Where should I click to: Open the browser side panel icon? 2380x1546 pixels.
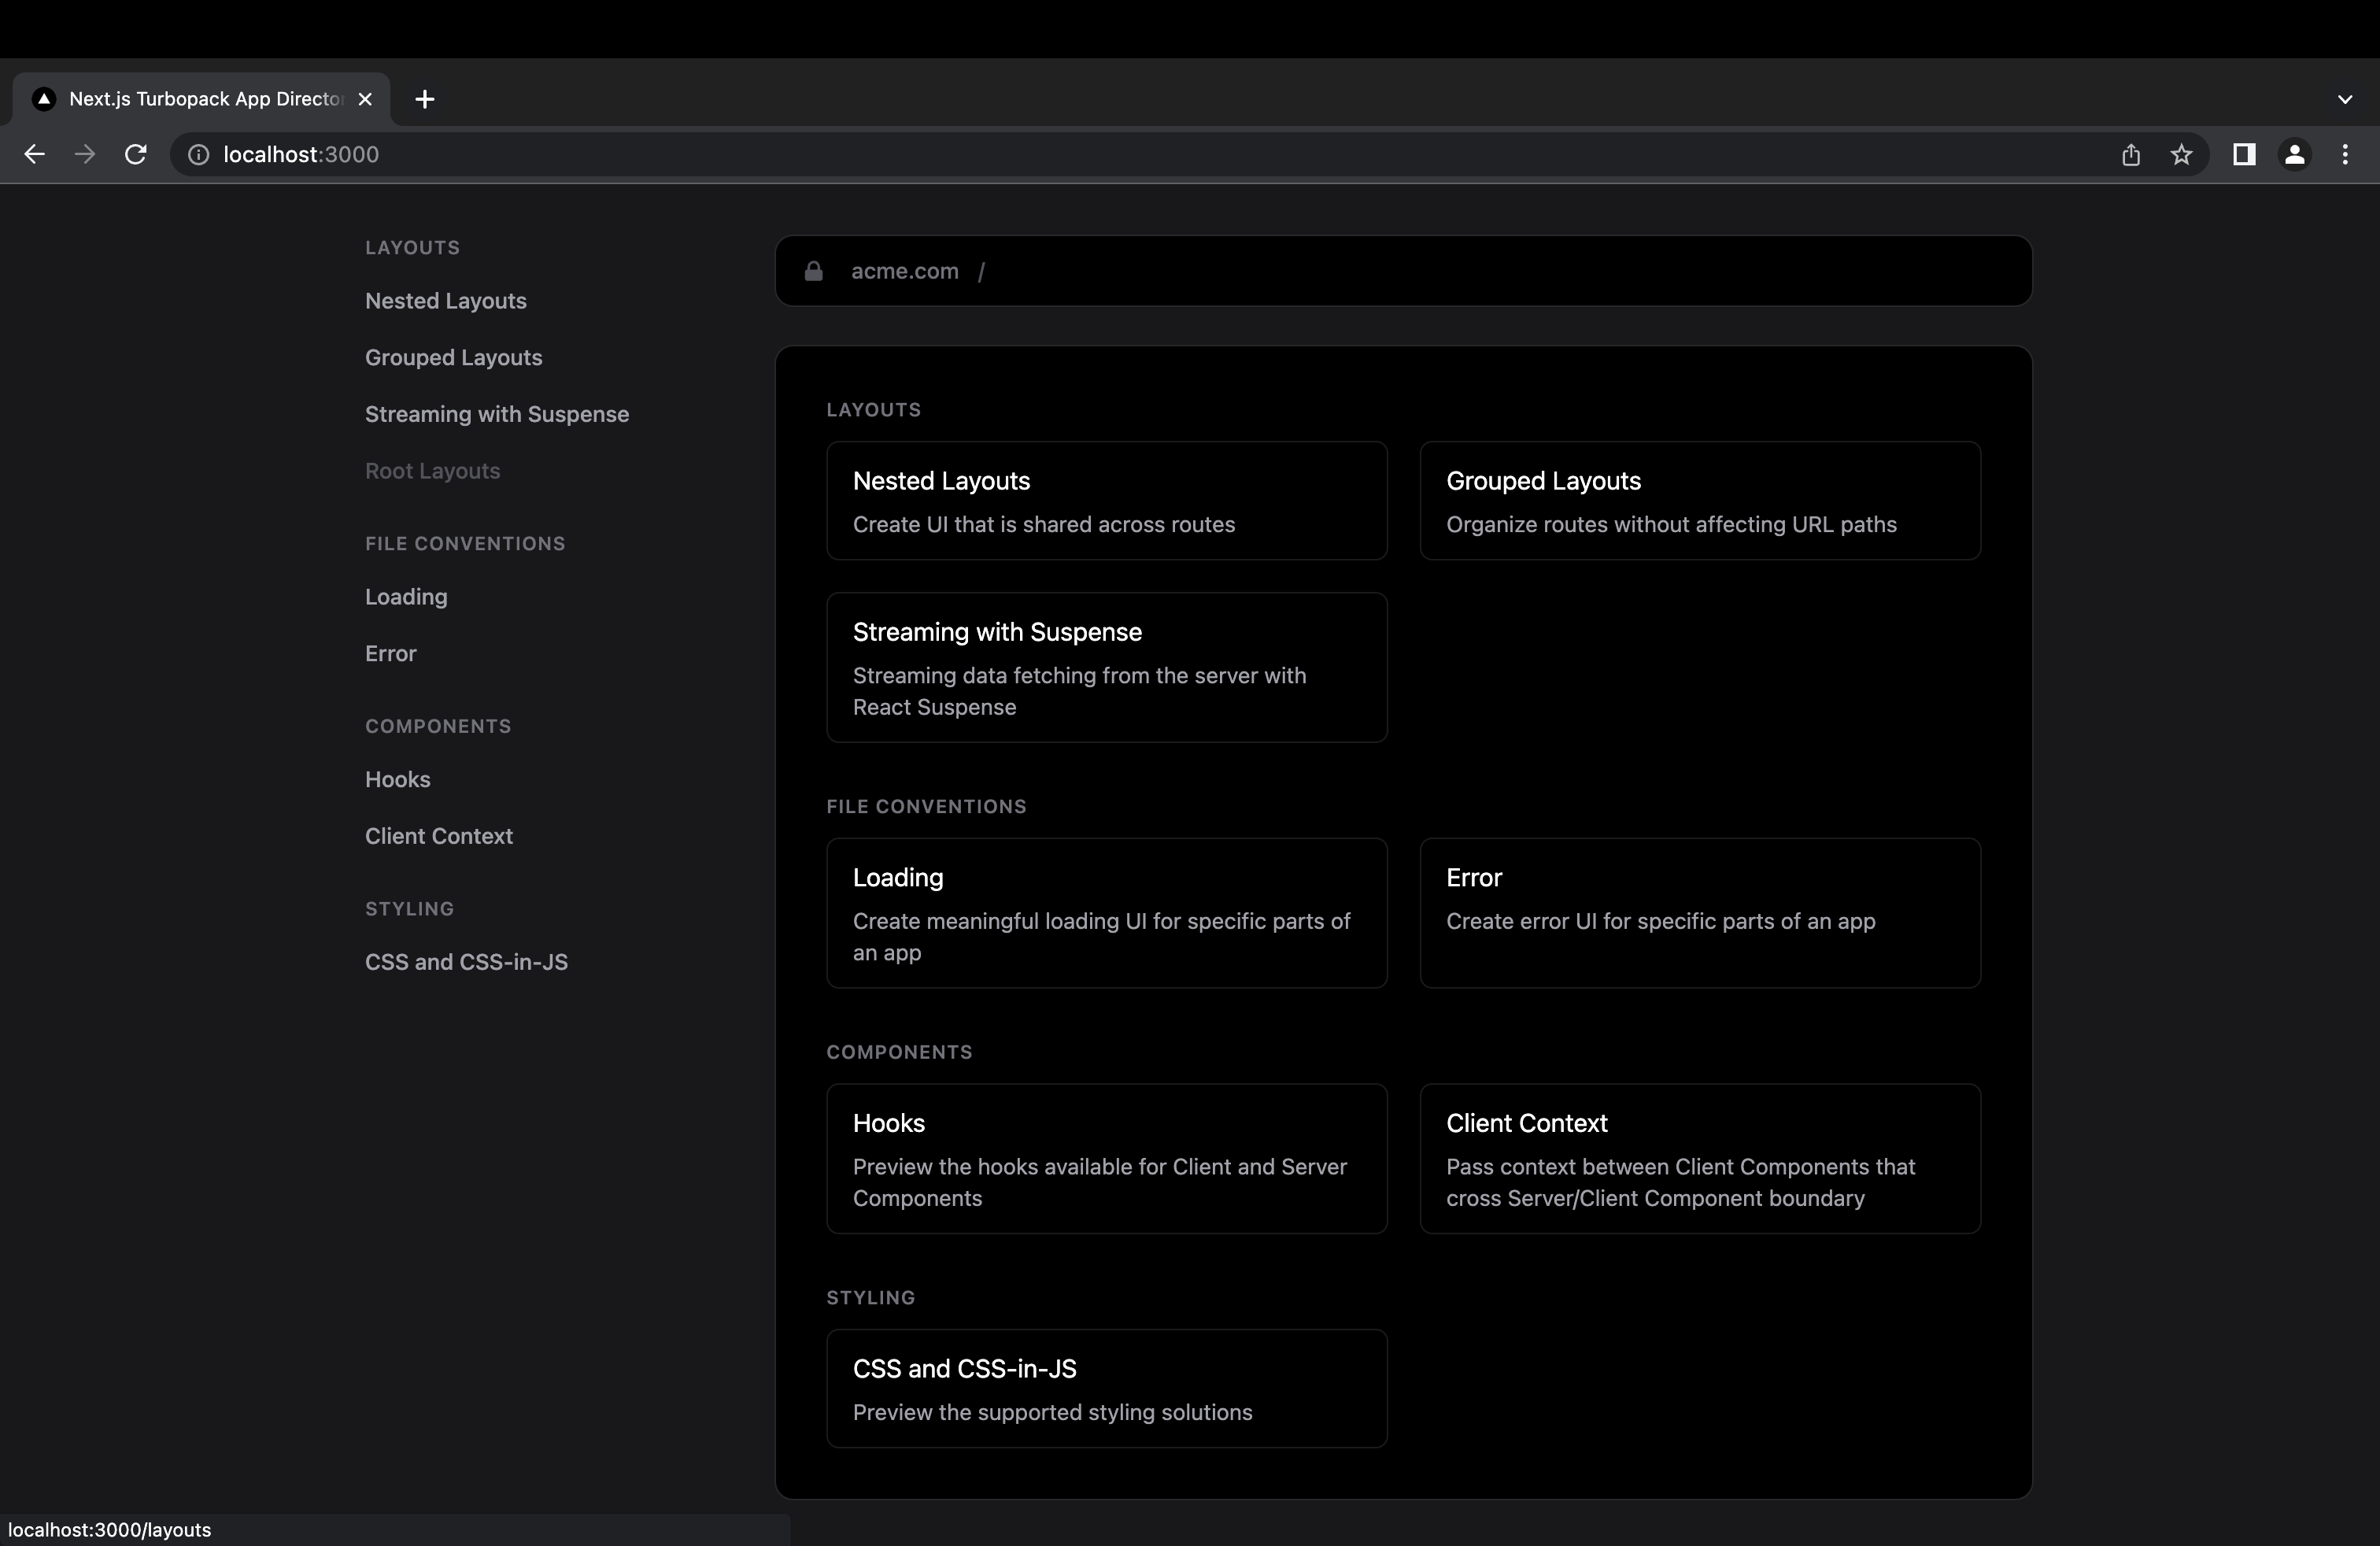click(2244, 154)
